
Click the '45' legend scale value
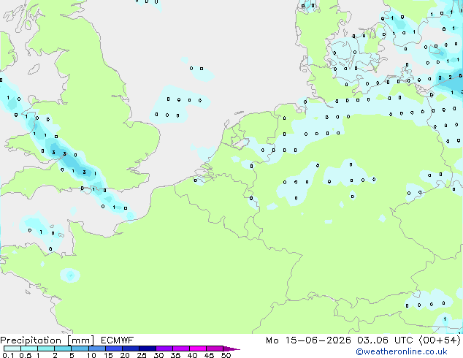coord(210,355)
